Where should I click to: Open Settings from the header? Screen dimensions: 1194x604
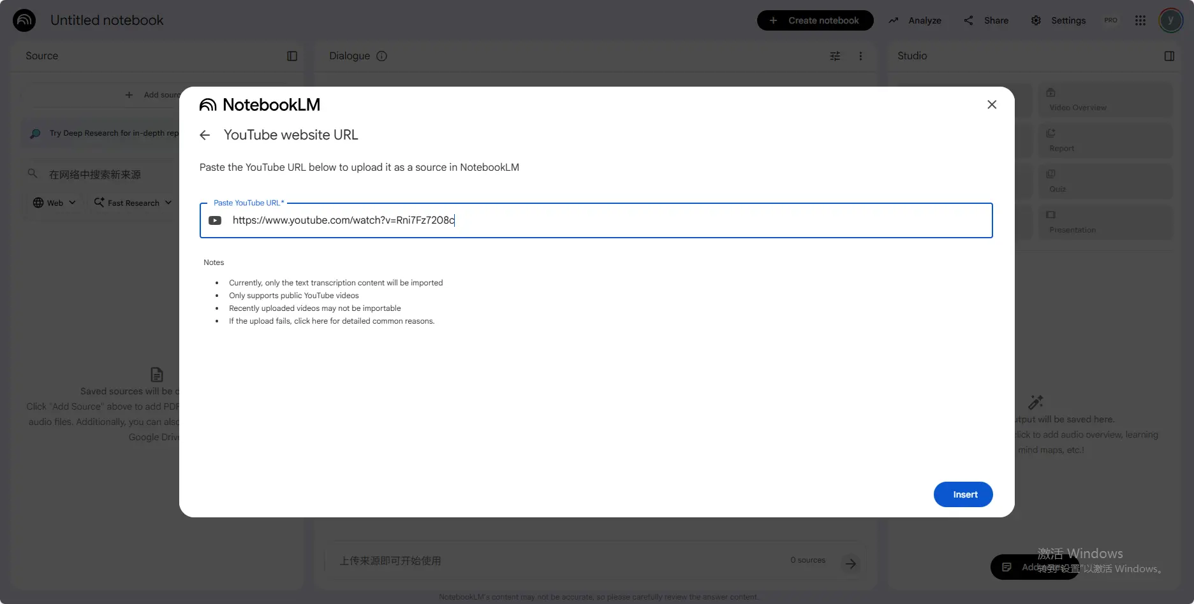click(1058, 20)
